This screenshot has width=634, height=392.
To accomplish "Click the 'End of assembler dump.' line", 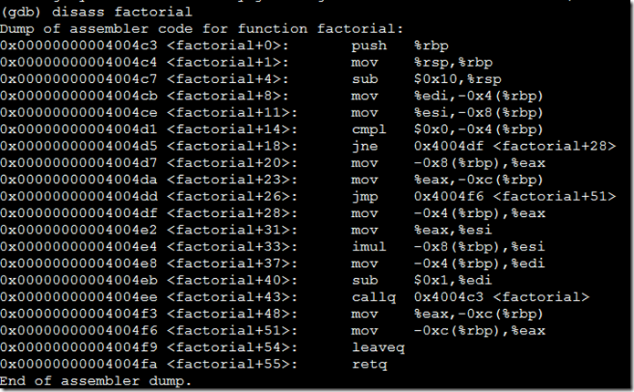I will [96, 381].
